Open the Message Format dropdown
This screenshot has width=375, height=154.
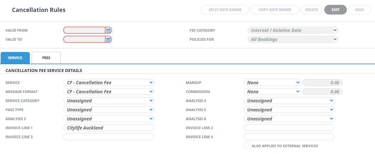click(x=109, y=92)
